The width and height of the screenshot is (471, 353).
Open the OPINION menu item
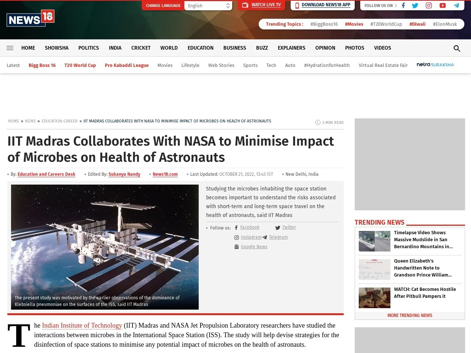325,48
